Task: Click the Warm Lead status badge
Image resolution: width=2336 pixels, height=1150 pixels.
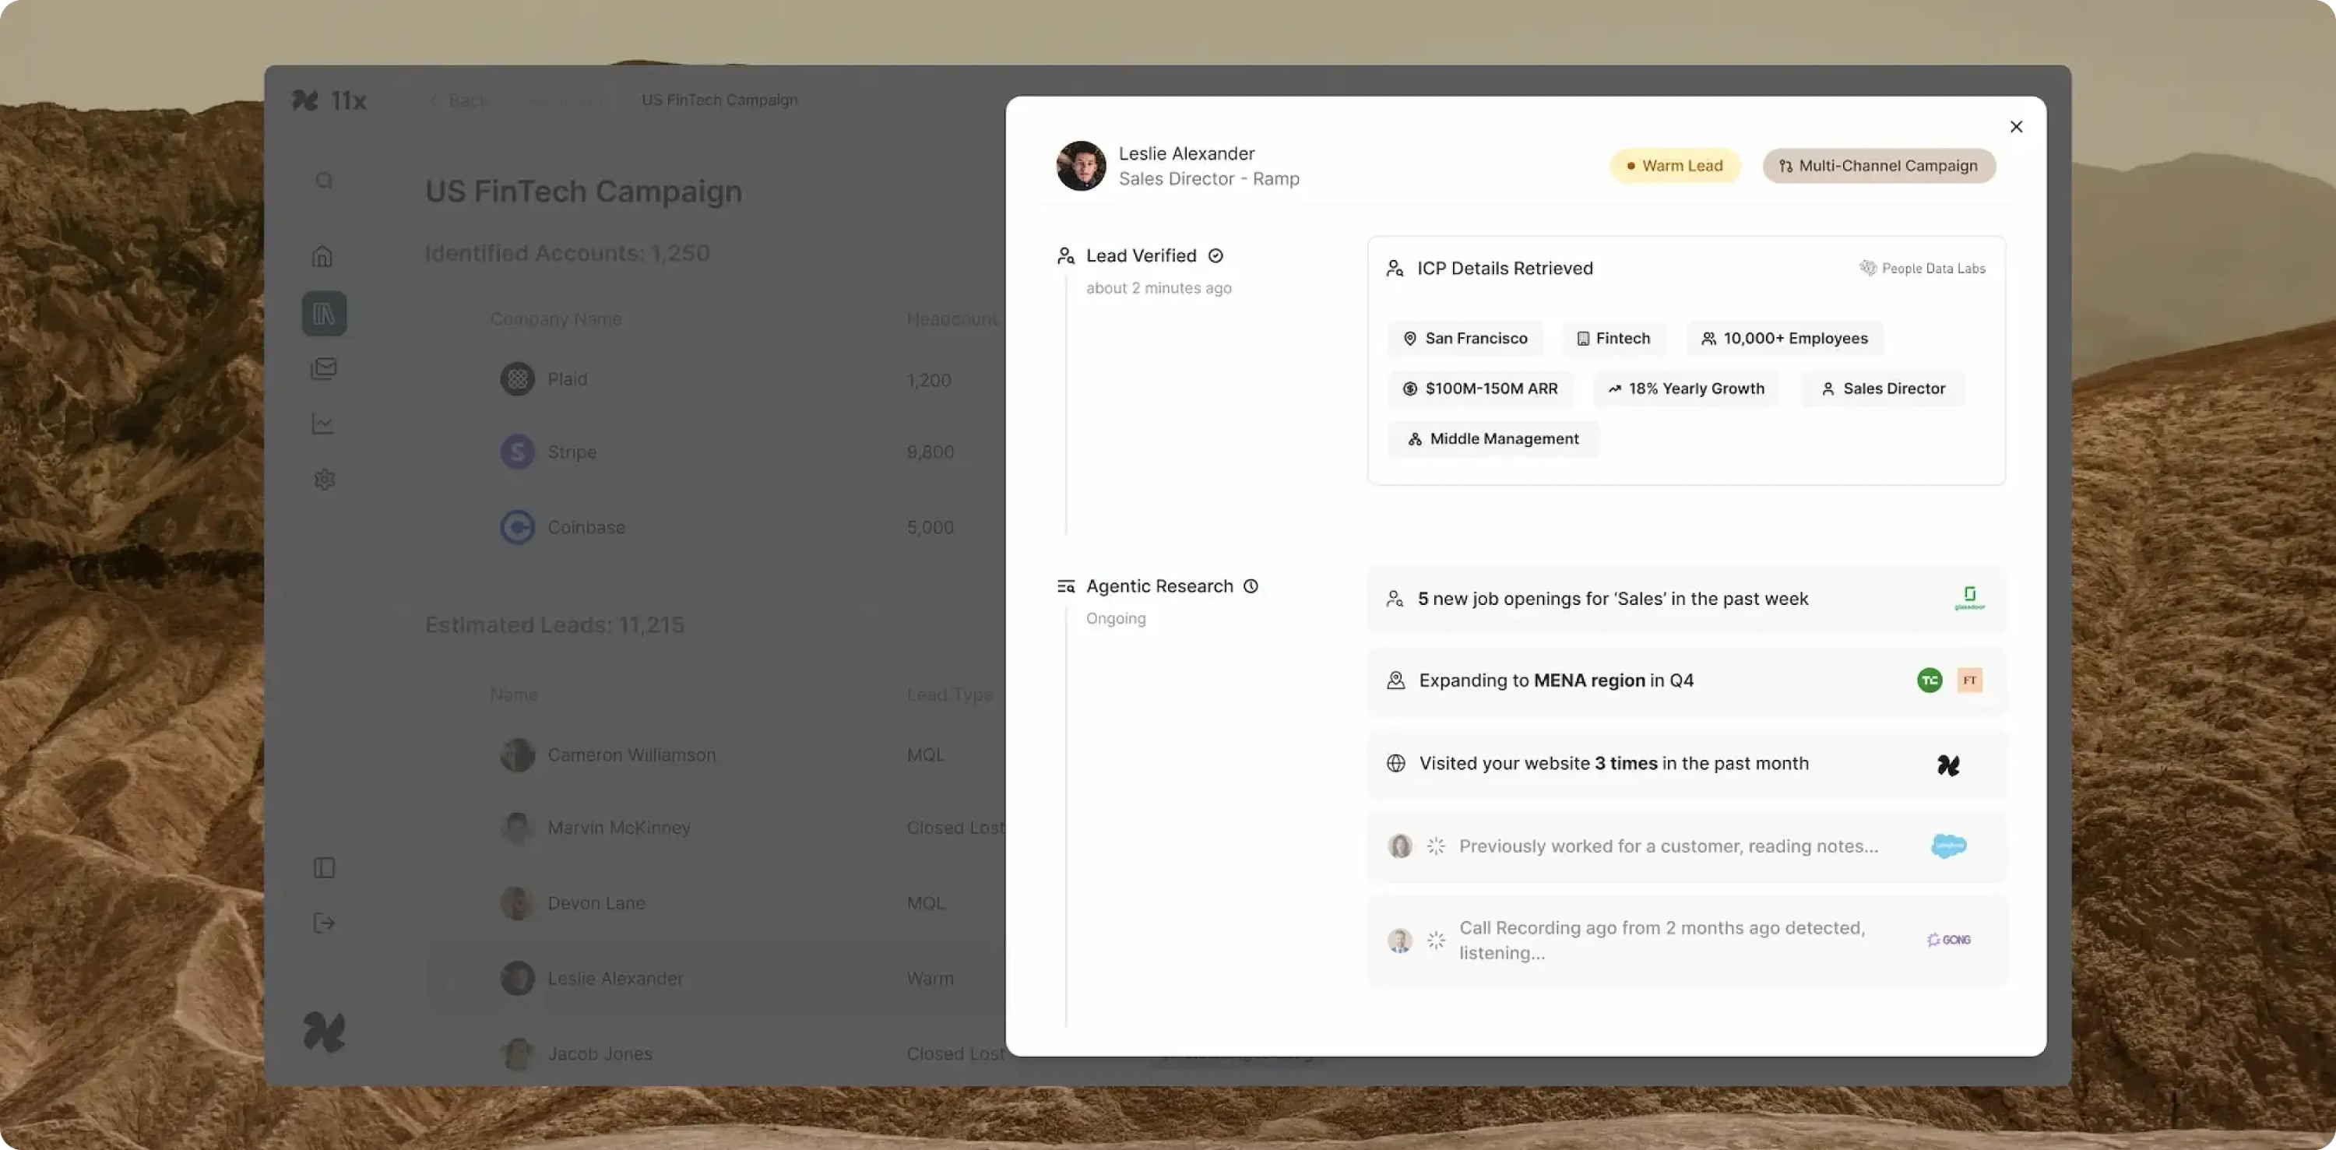Action: point(1674,166)
